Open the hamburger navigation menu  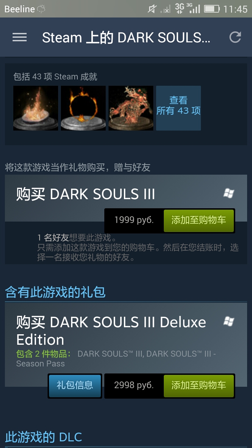(x=20, y=37)
